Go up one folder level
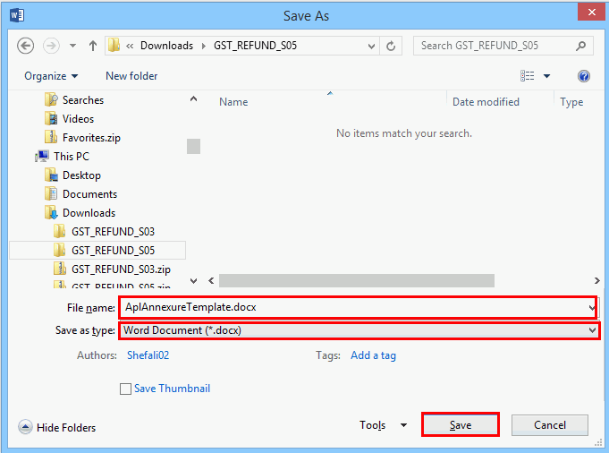The width and height of the screenshot is (609, 453). coord(93,46)
